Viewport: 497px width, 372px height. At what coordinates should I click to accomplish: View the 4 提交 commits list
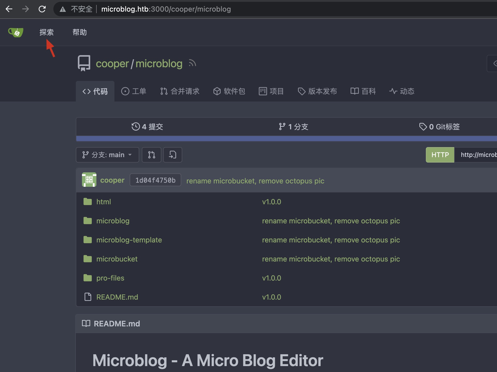tap(147, 127)
